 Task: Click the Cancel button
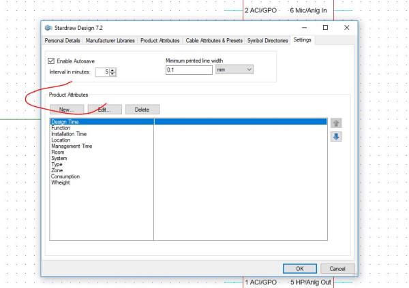pyautogui.click(x=338, y=268)
